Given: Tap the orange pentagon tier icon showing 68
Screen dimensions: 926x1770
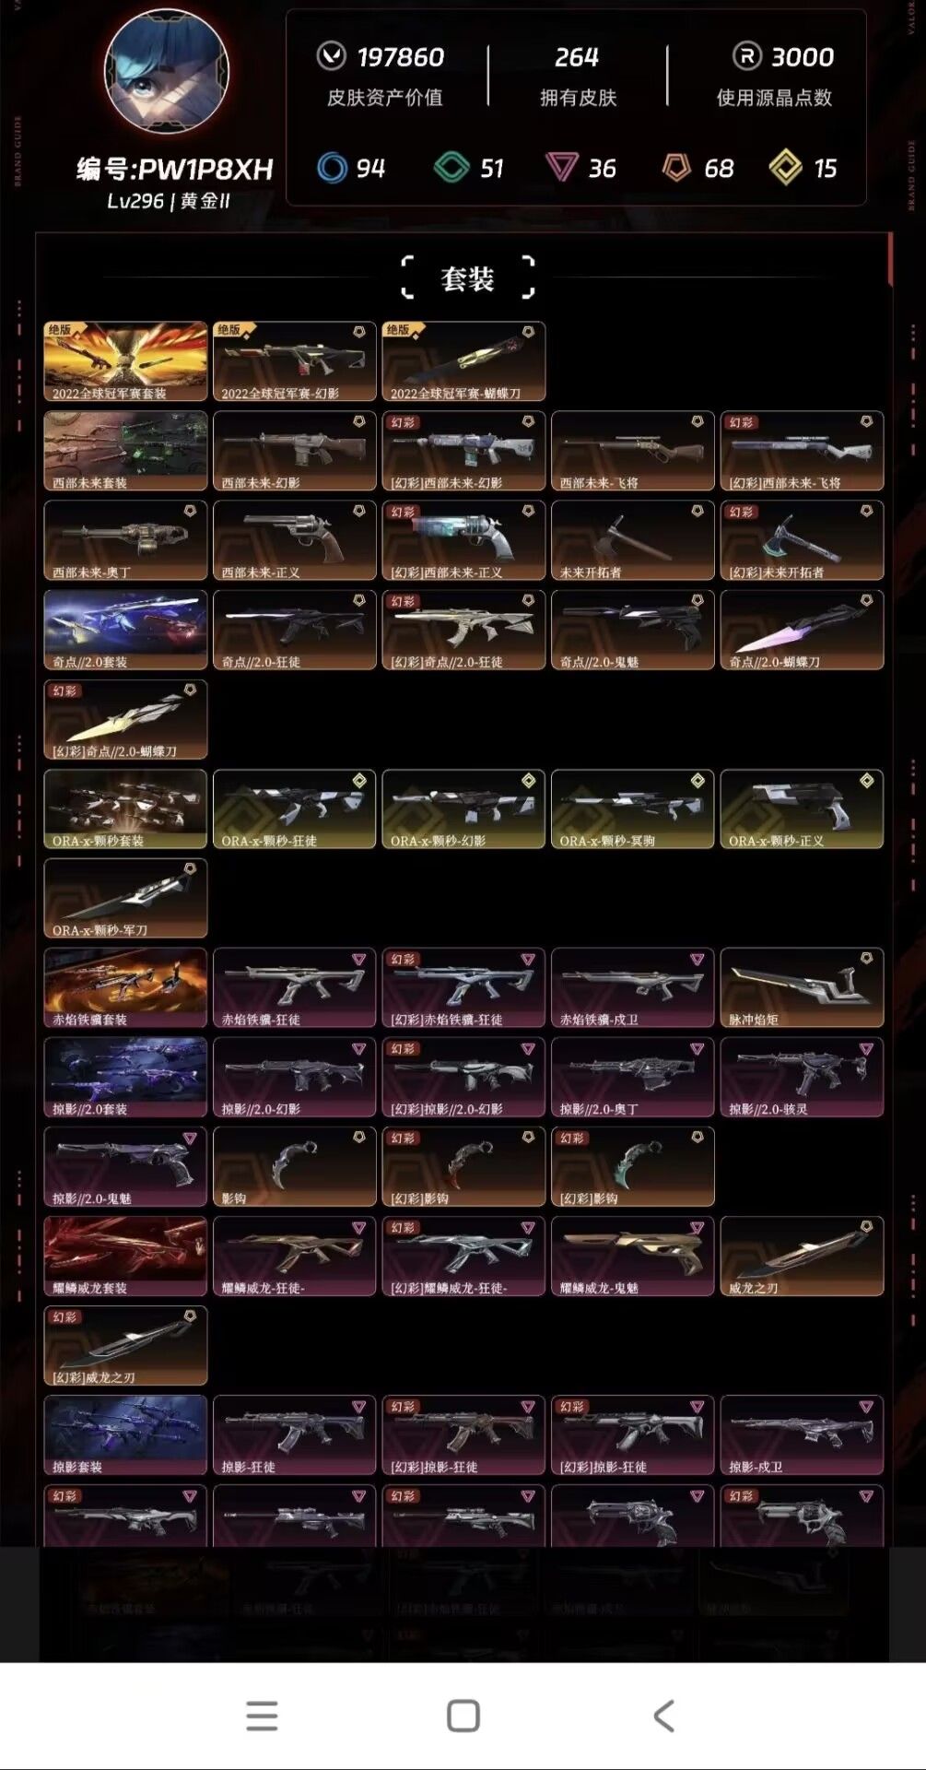Looking at the screenshot, I should tap(676, 168).
